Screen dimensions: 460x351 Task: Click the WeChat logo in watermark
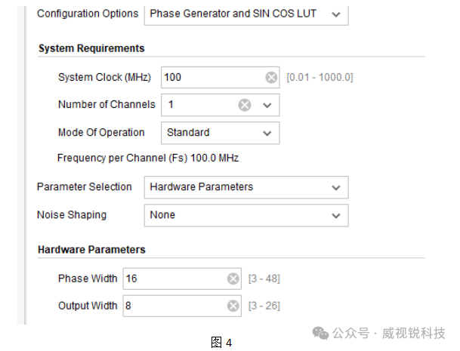[320, 333]
